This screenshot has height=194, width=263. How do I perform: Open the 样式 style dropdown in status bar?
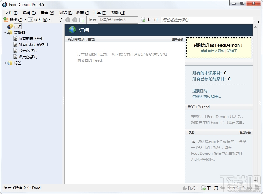190,188
